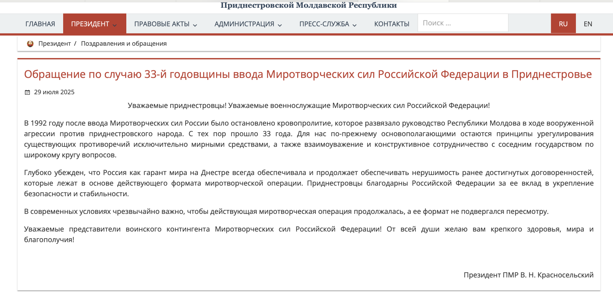Open the ПРЕЗИДЕНТ menu item
The height and width of the screenshot is (292, 613).
tap(95, 24)
